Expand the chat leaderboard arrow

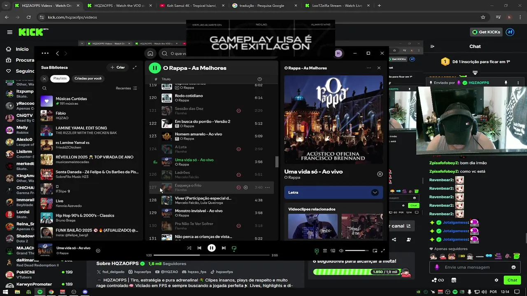tap(475, 73)
